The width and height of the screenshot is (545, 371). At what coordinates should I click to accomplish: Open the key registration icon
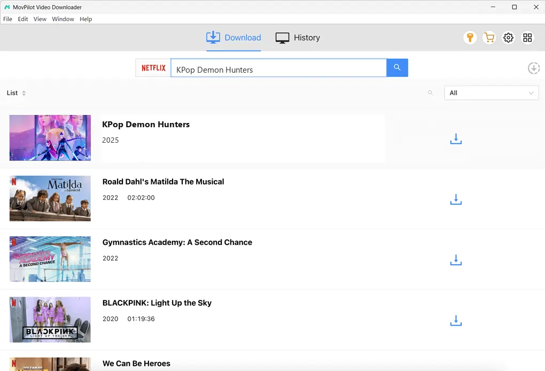pyautogui.click(x=470, y=37)
